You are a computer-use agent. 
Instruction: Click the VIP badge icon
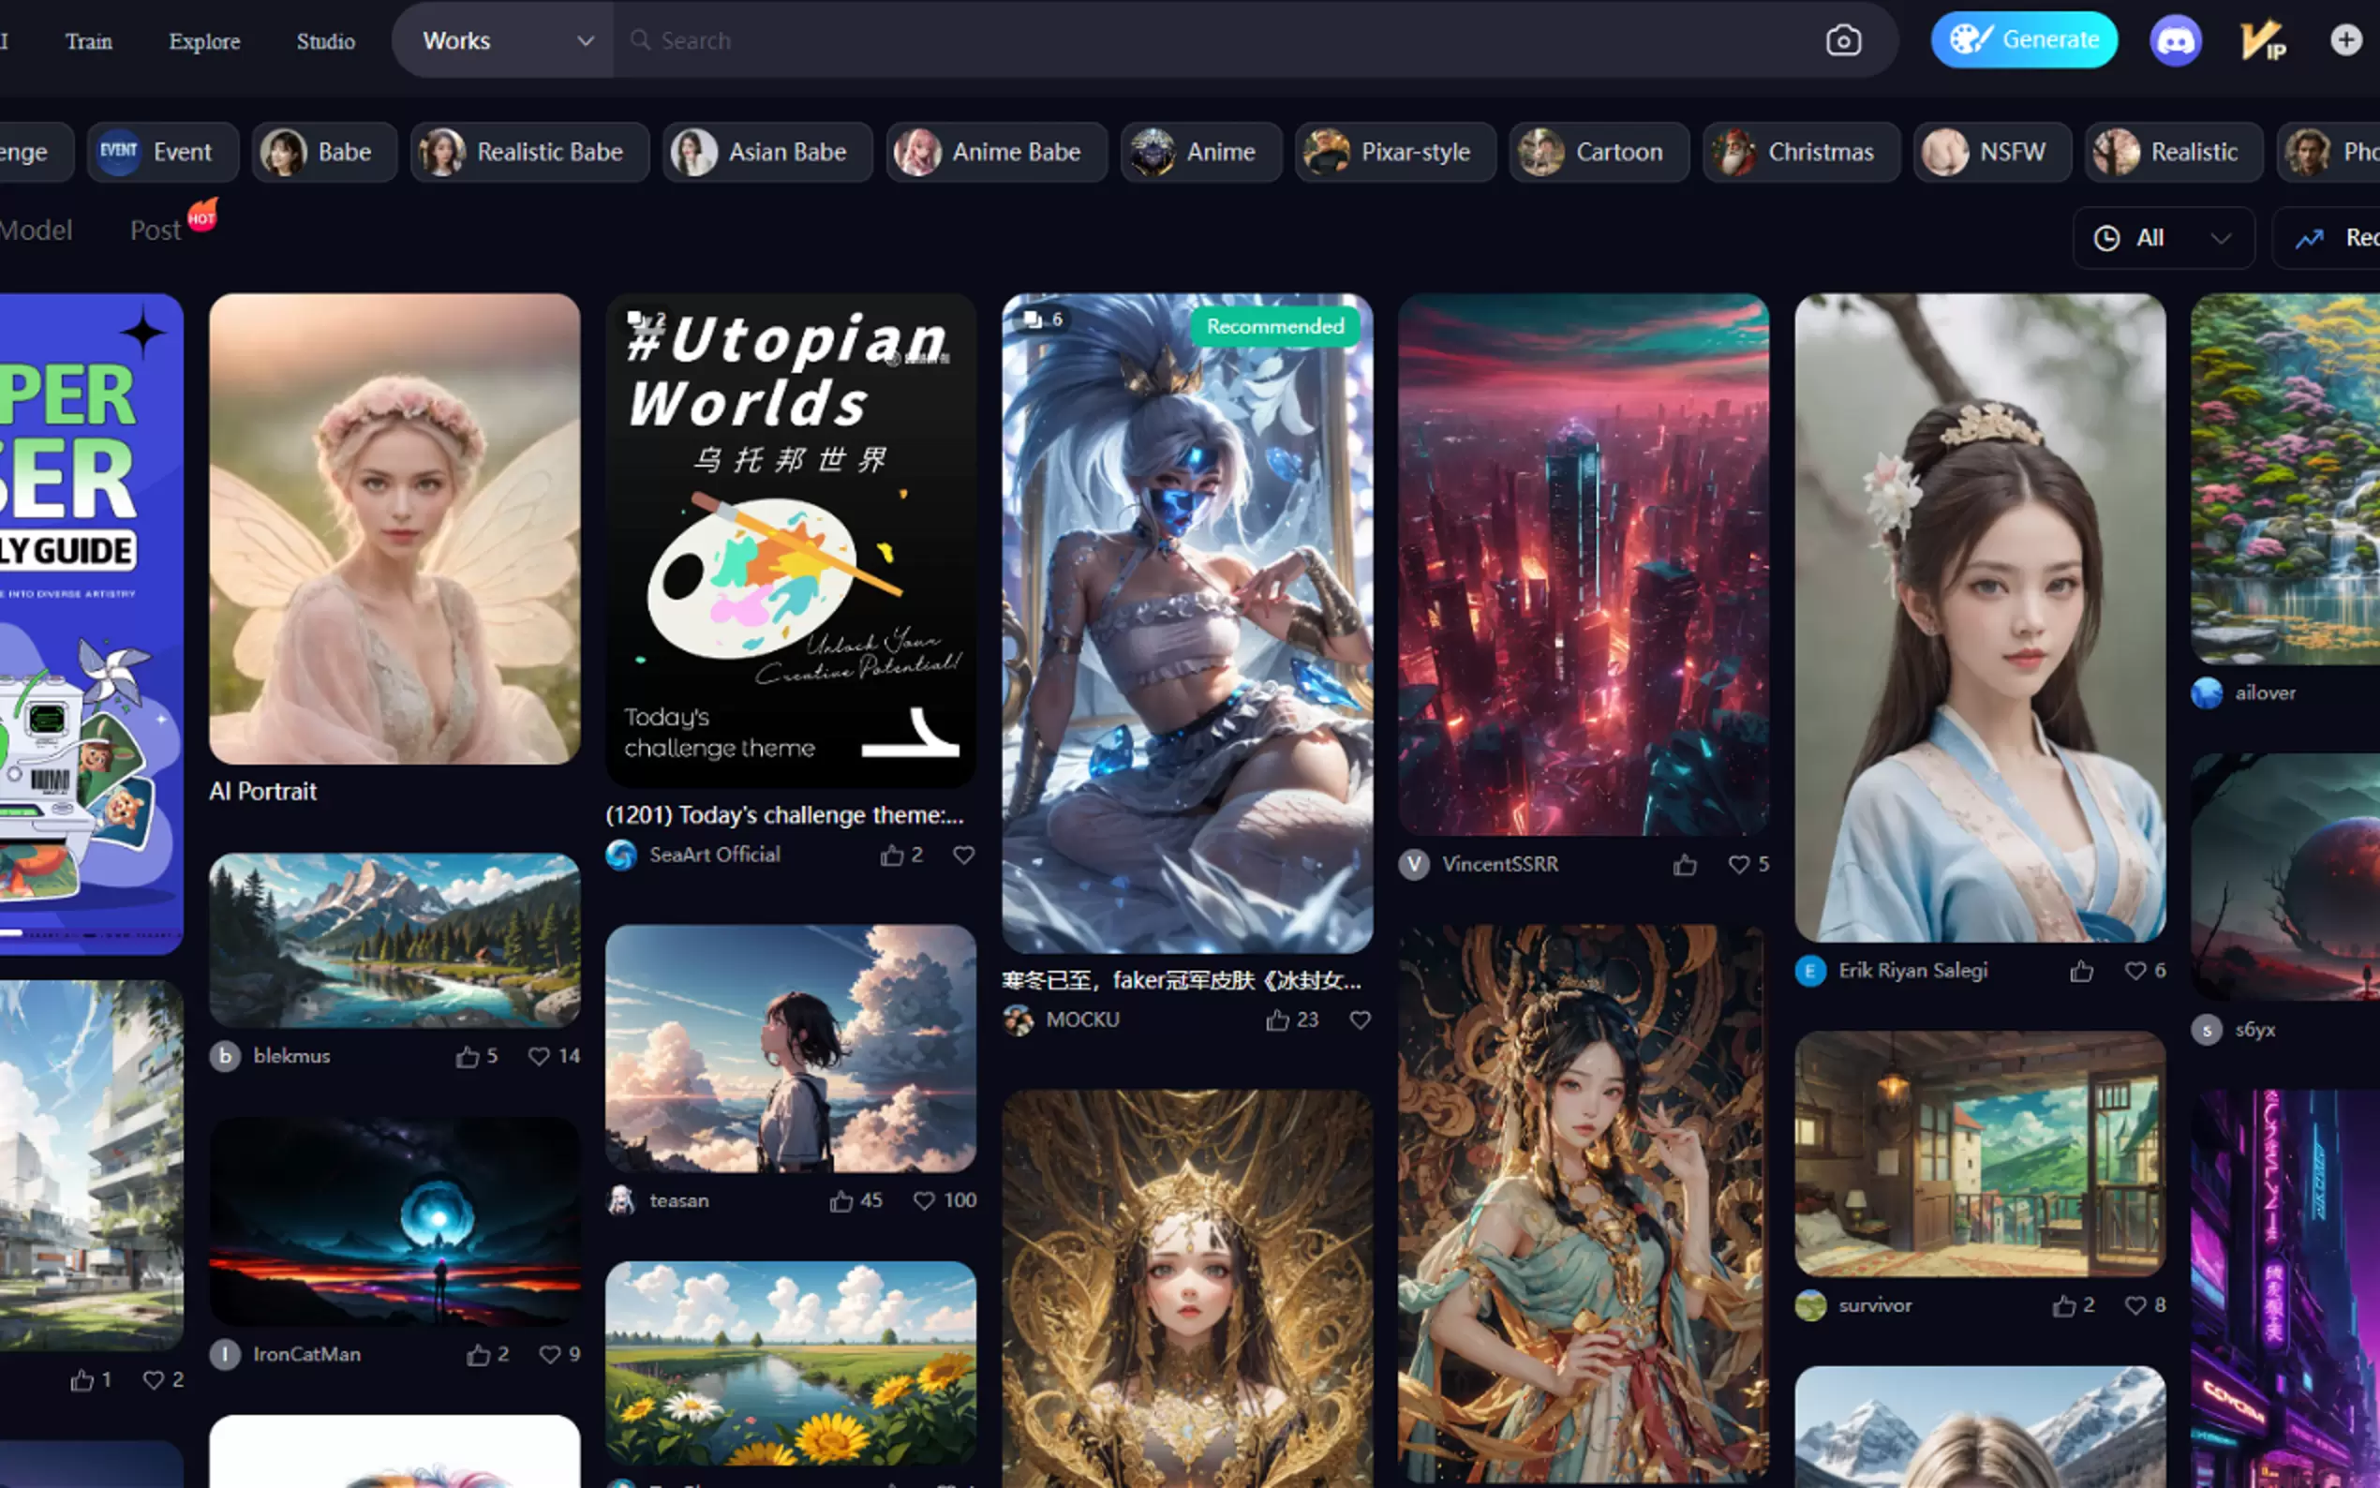(2262, 40)
